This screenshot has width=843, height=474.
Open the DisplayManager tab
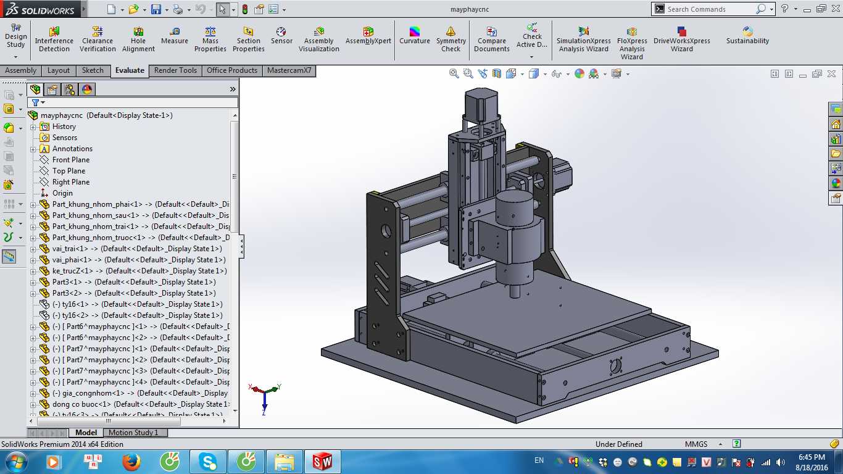coord(88,89)
